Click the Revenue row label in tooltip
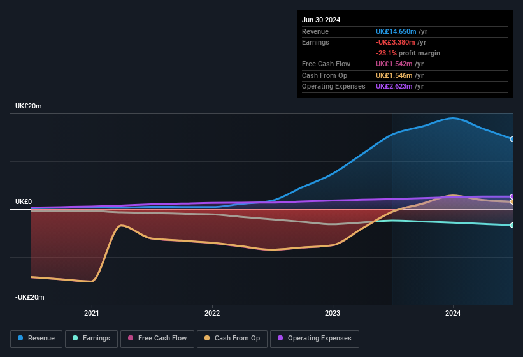The width and height of the screenshot is (523, 357). pos(315,31)
